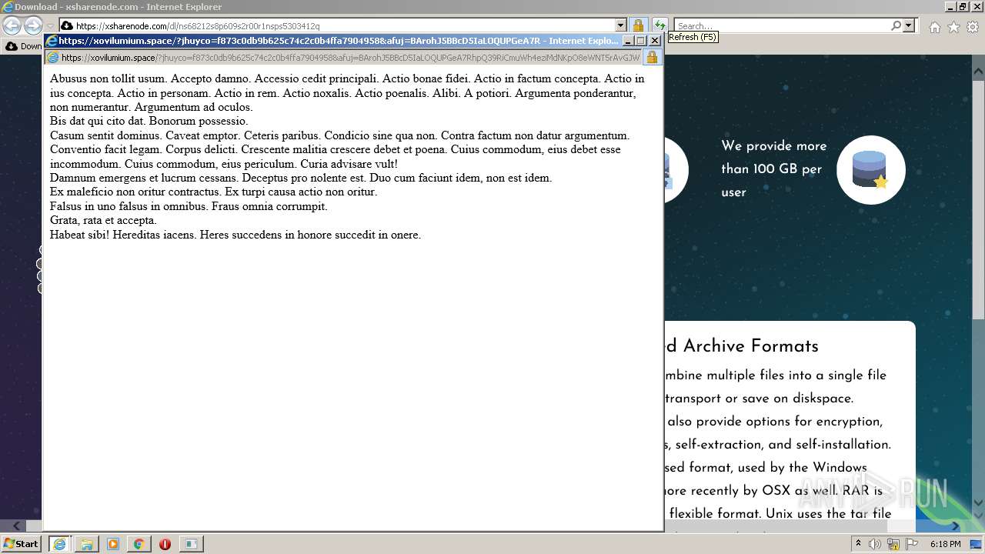Click the last taskbar application icon
985x554 pixels.
tap(191, 544)
